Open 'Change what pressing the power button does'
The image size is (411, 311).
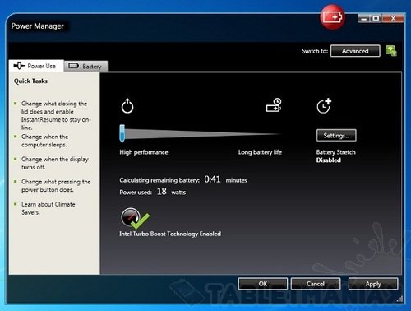click(x=56, y=186)
